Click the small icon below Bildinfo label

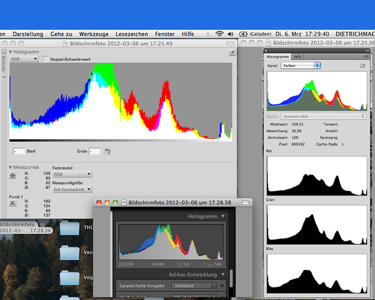(x=4, y=76)
